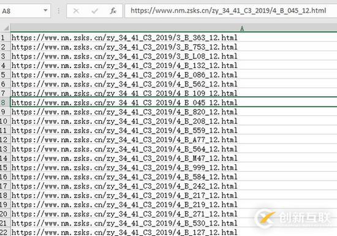
Task: Select cell with URL 4_B_820_12.html
Action: point(173,112)
